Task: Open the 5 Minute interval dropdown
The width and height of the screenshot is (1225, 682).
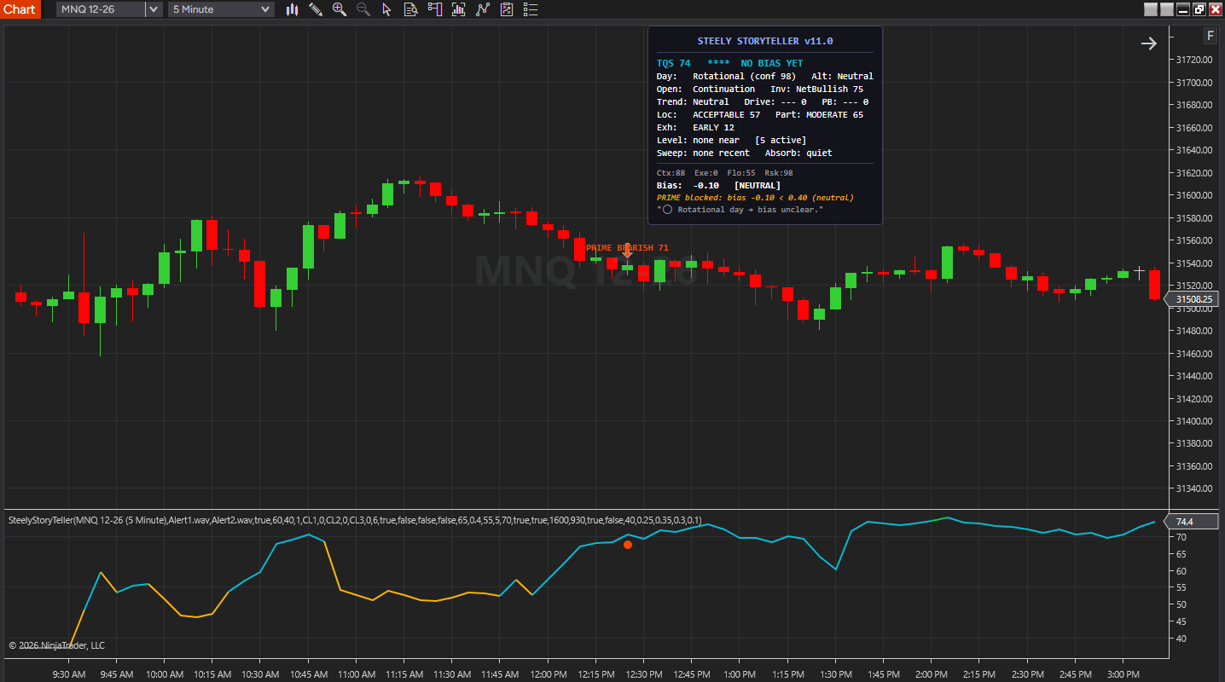Action: [220, 9]
